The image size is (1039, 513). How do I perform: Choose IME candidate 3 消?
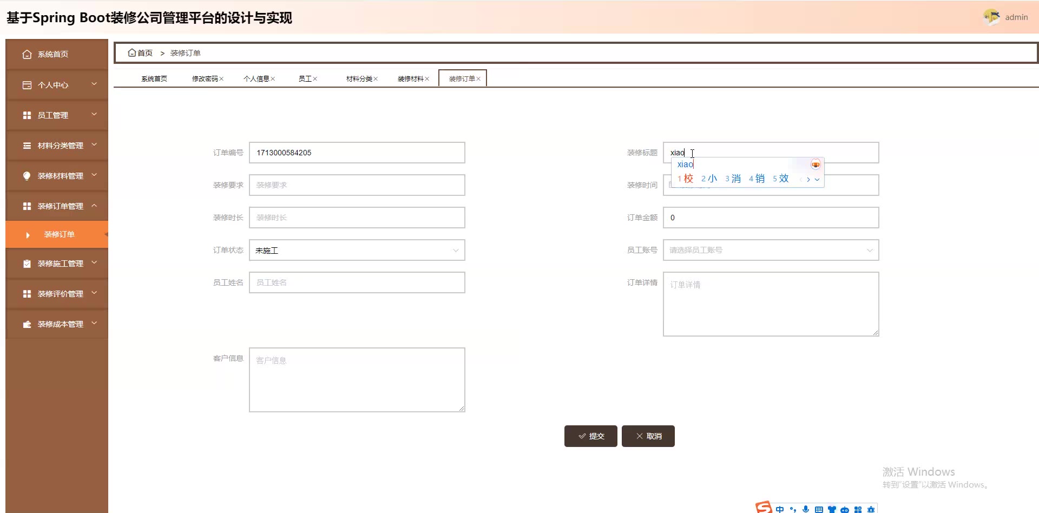[x=733, y=179]
